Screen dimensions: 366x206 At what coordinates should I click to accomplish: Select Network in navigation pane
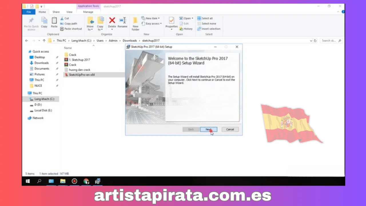tap(38, 118)
